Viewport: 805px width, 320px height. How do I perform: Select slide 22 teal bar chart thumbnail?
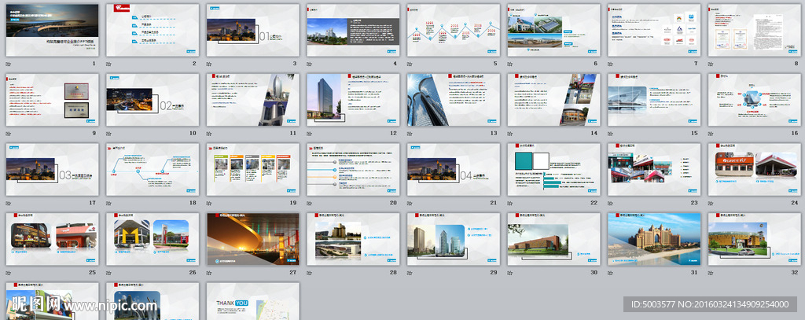(554, 170)
